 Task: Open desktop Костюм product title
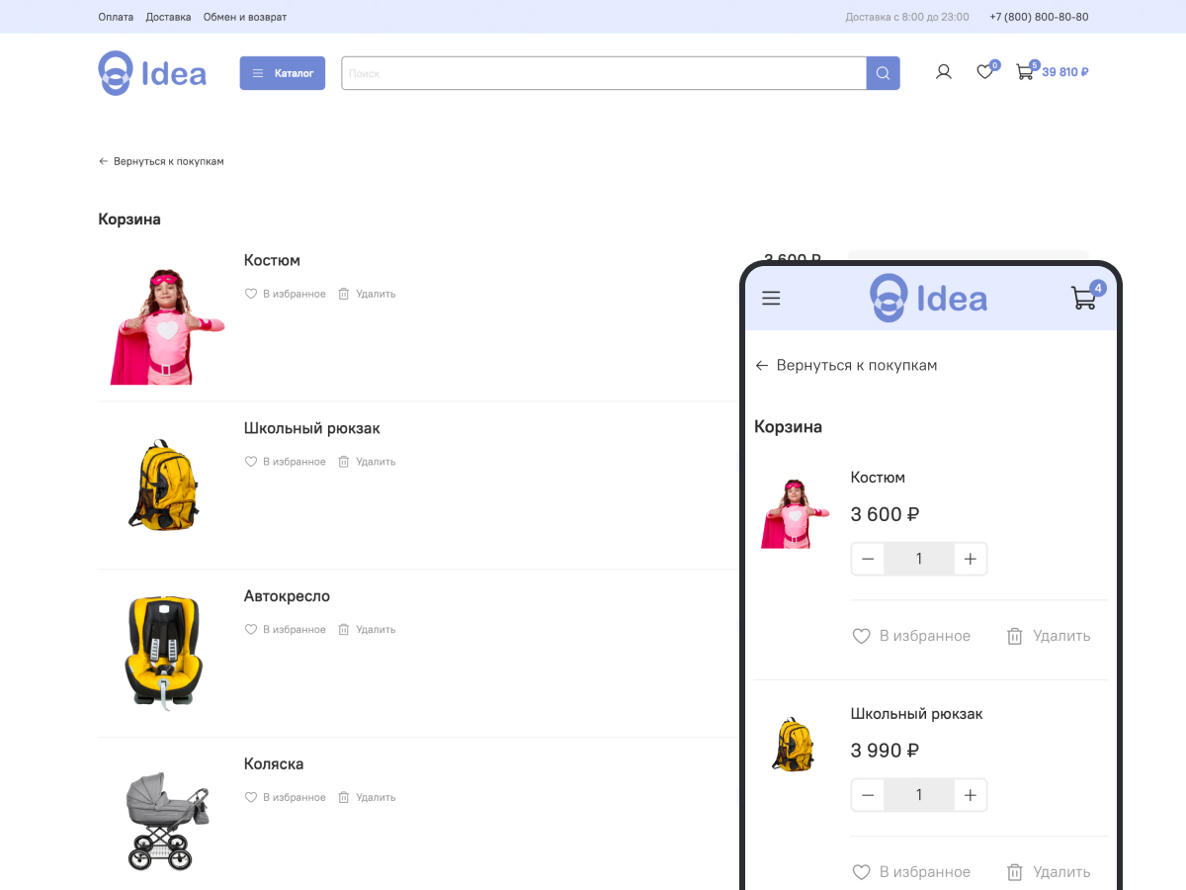[x=272, y=260]
